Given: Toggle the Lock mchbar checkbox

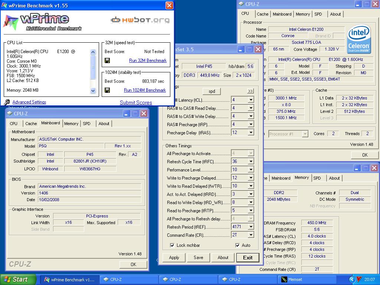Looking at the screenshot, I should tap(172, 245).
